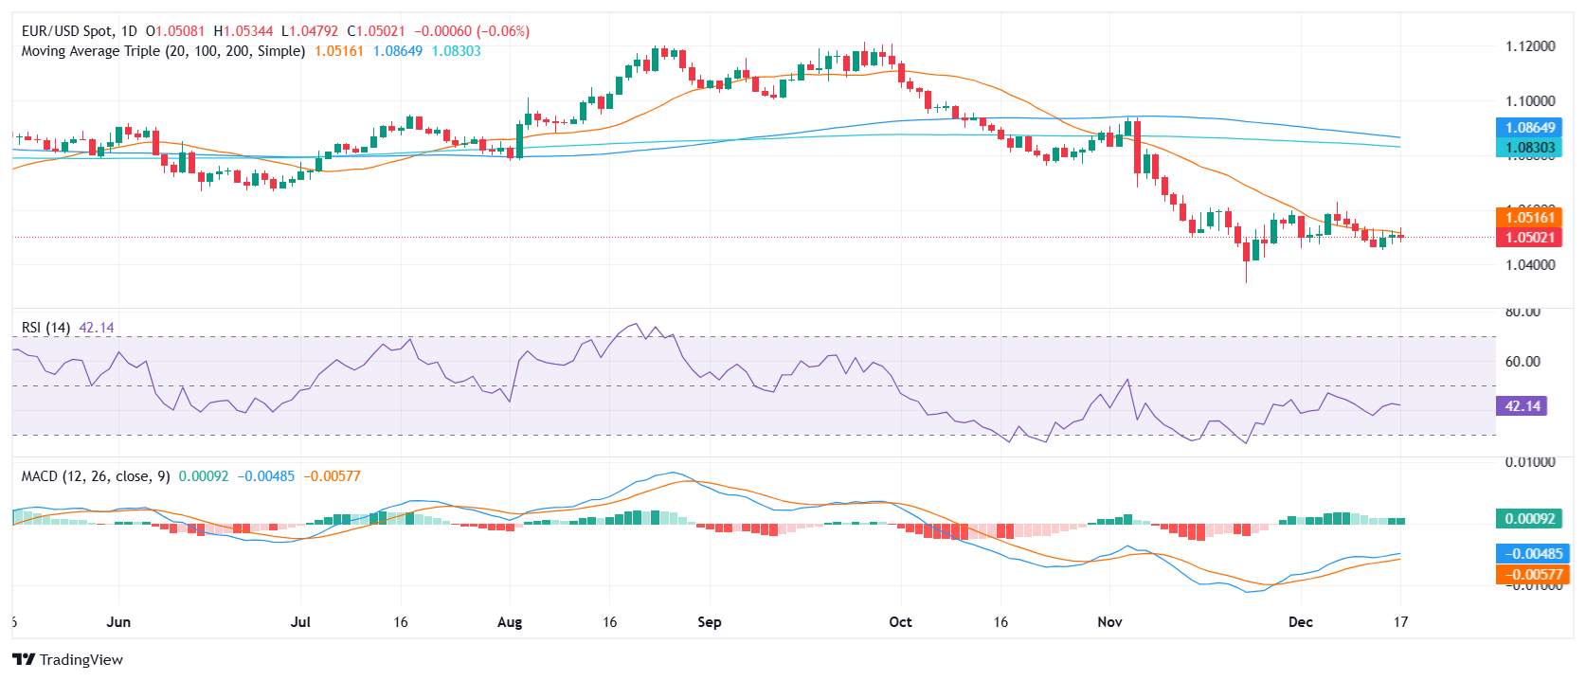Screen dimensions: 1586x680
Task: Click the red 1.05021 current price tag
Action: (1529, 238)
